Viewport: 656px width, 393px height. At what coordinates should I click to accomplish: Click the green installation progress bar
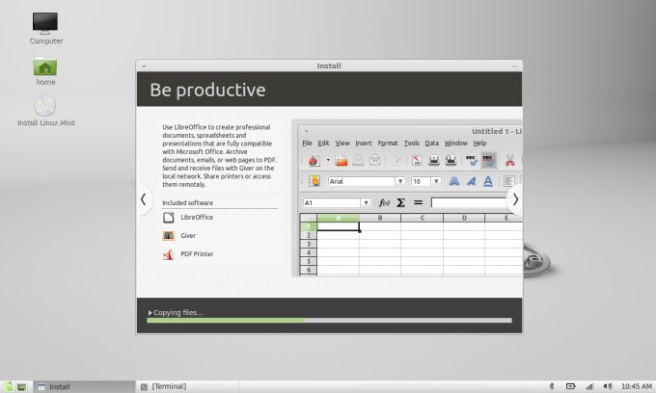(x=329, y=321)
